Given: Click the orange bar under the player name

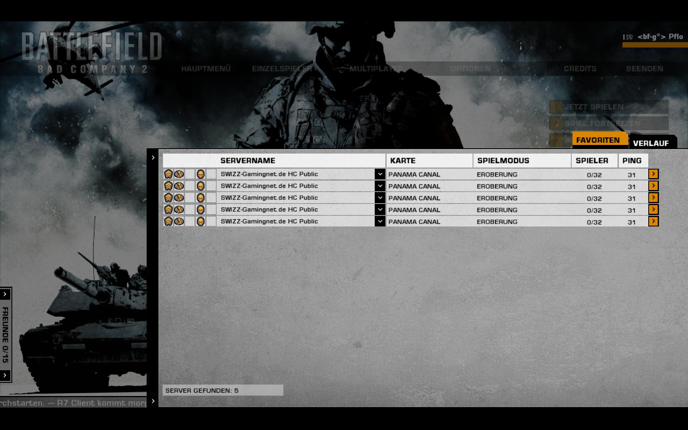Looking at the screenshot, I should pyautogui.click(x=655, y=45).
